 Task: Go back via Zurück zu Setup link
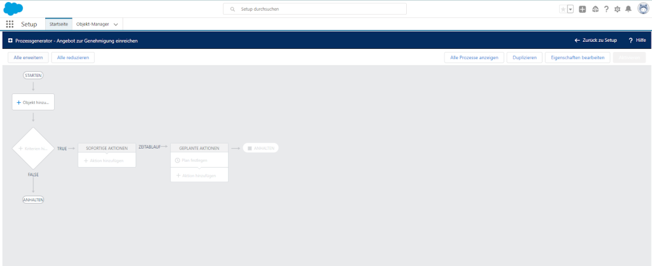tap(596, 40)
